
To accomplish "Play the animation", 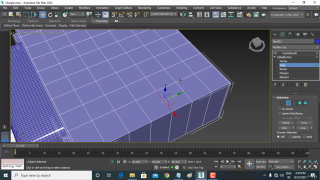I will (x=227, y=161).
